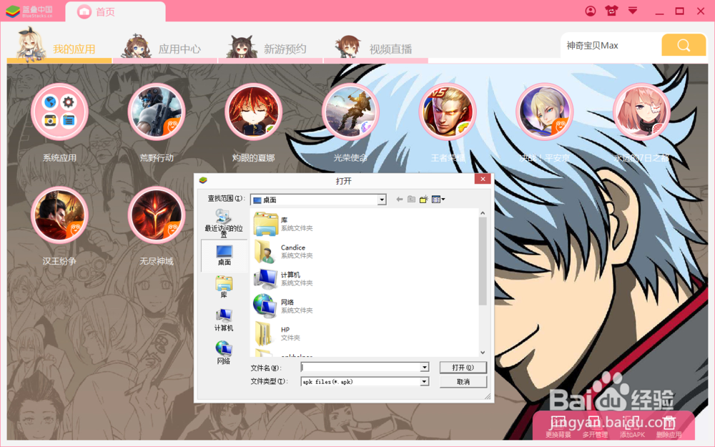Switch to the 应用中心 tab

pos(164,46)
